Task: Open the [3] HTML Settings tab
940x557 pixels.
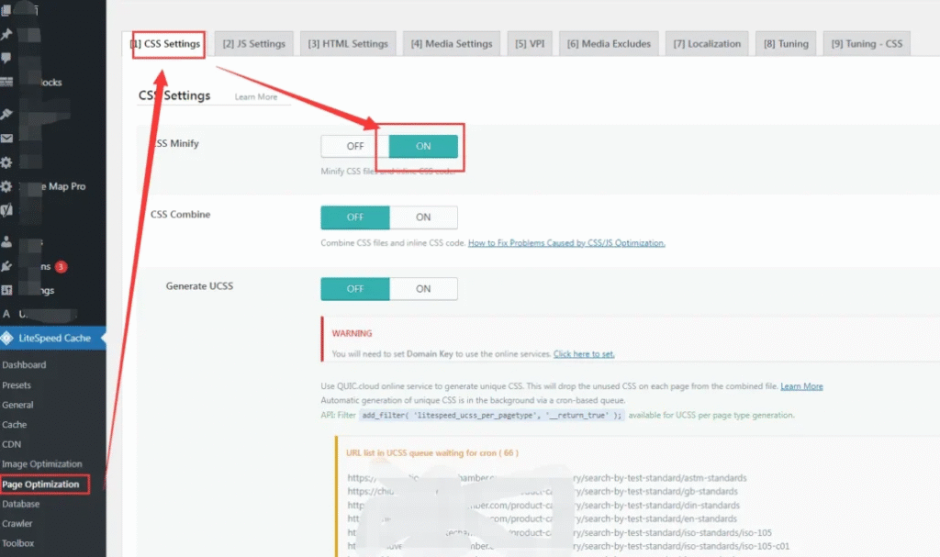Action: click(348, 44)
